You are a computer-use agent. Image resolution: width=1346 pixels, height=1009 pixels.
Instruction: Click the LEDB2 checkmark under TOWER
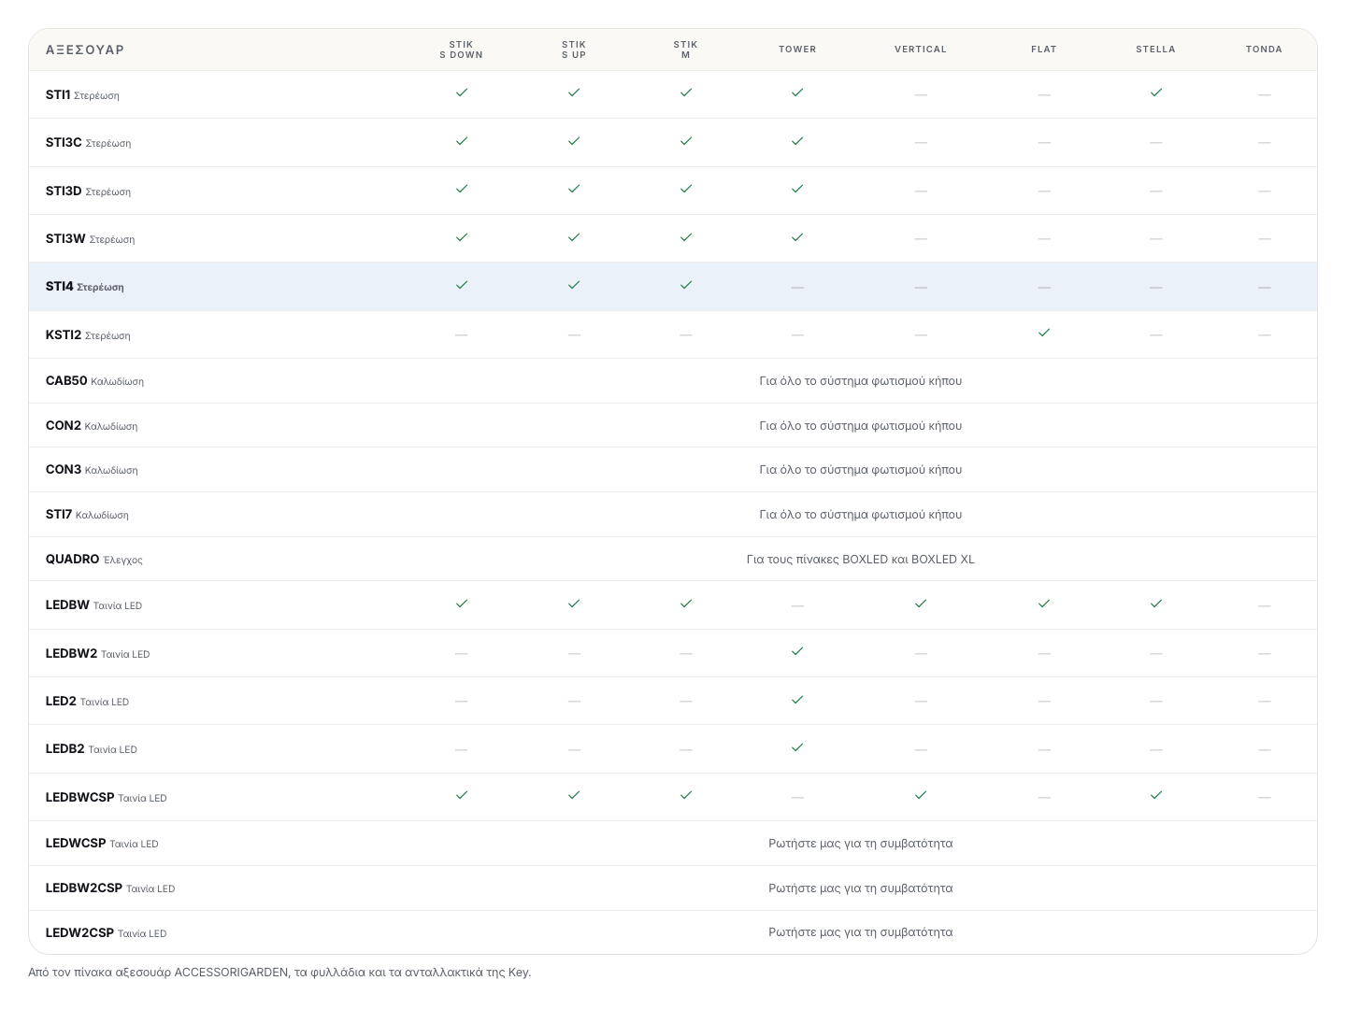[x=797, y=747]
